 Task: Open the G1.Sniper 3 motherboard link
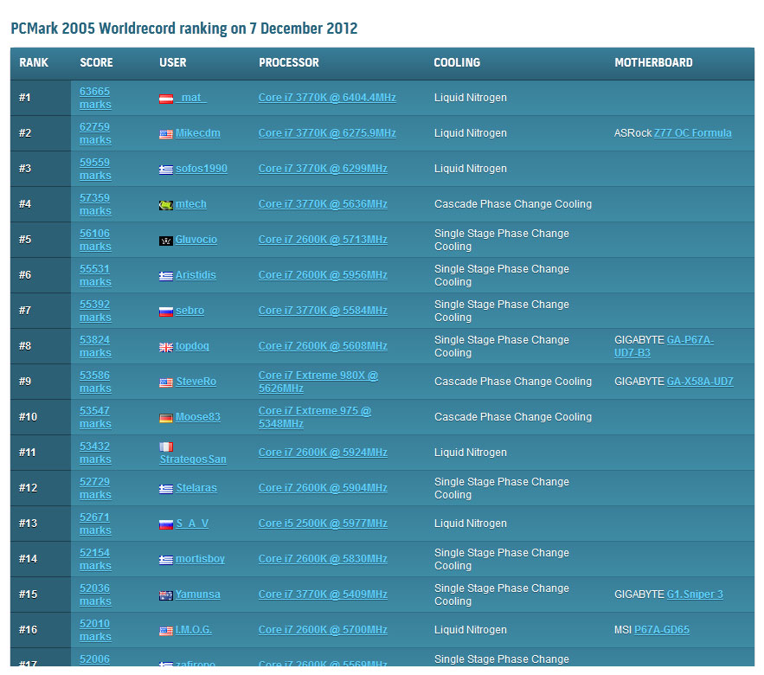(694, 595)
